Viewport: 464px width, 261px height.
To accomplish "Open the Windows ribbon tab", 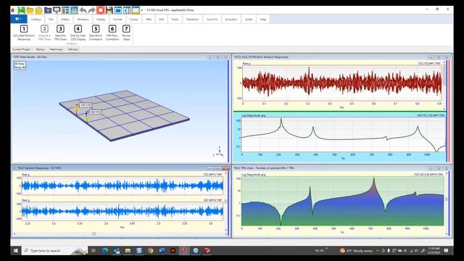I will pos(83,20).
